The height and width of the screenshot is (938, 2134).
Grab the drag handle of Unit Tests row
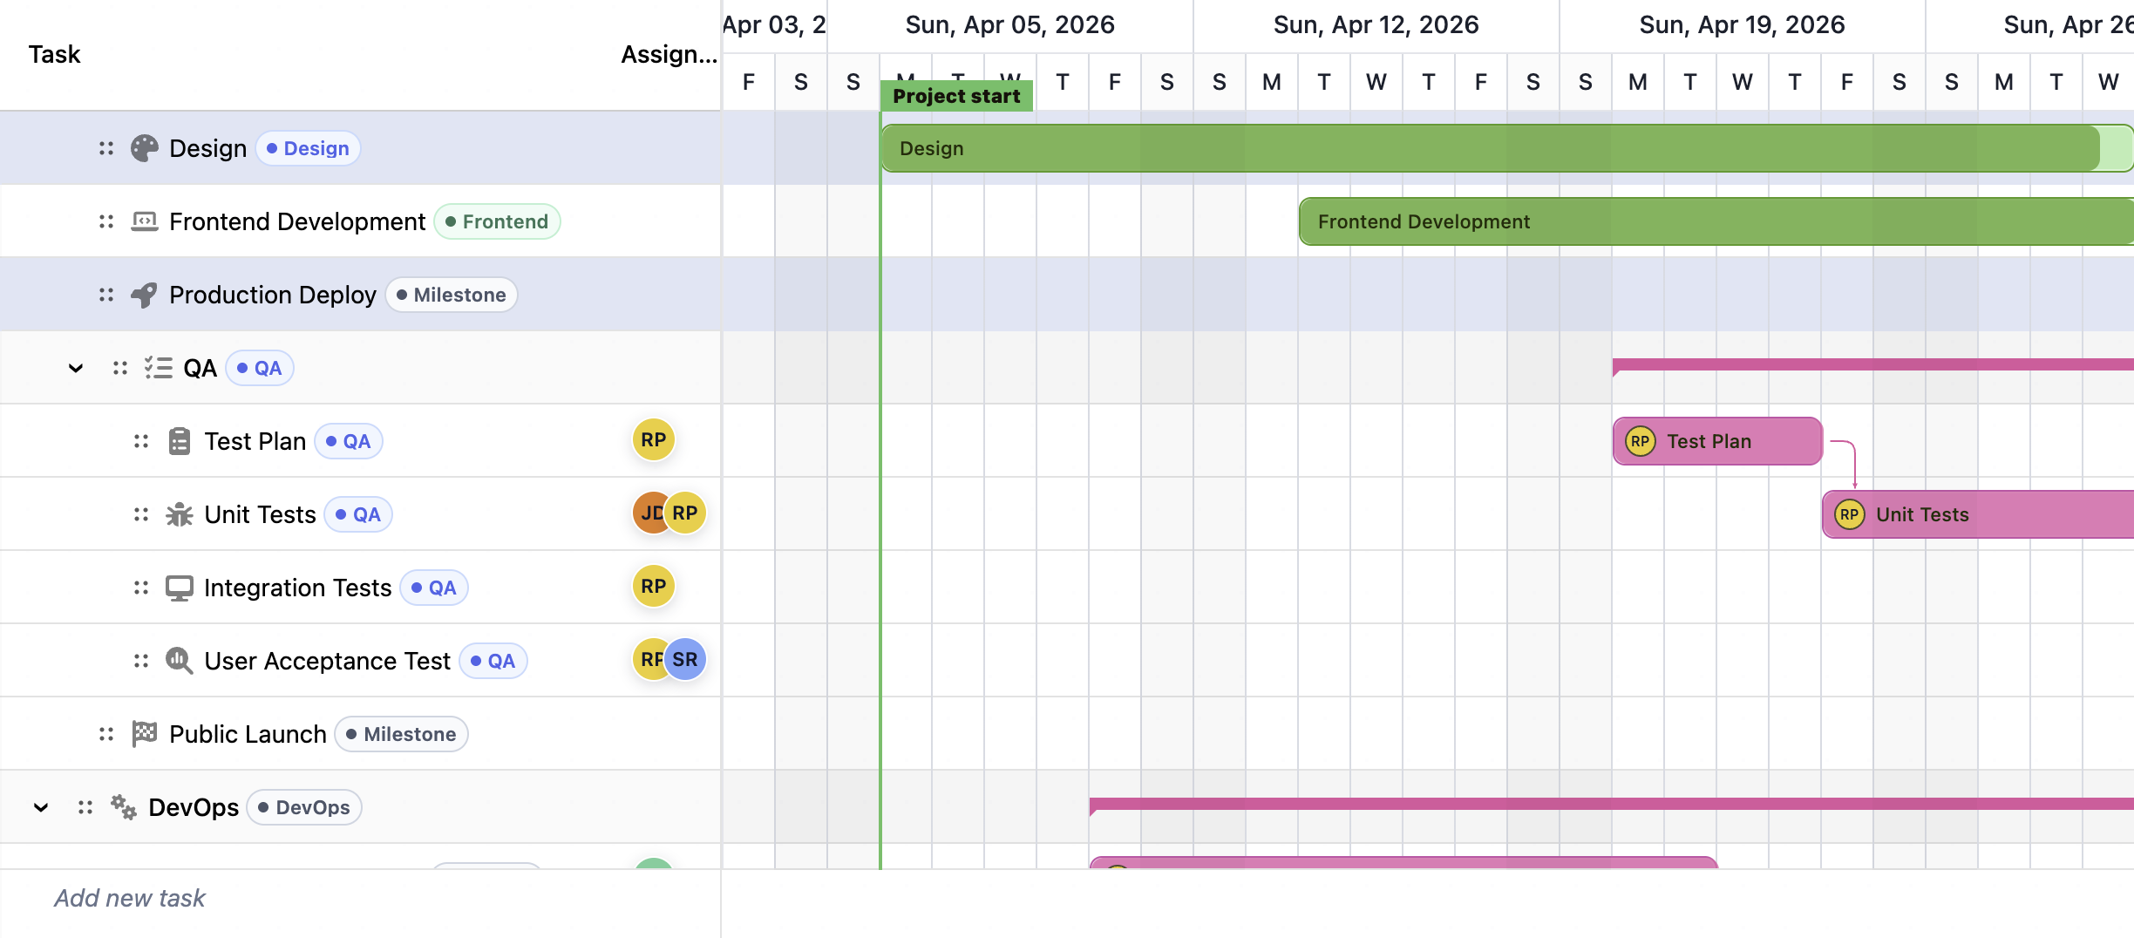pyautogui.click(x=141, y=514)
